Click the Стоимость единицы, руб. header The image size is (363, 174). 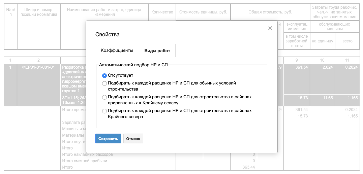(203, 12)
